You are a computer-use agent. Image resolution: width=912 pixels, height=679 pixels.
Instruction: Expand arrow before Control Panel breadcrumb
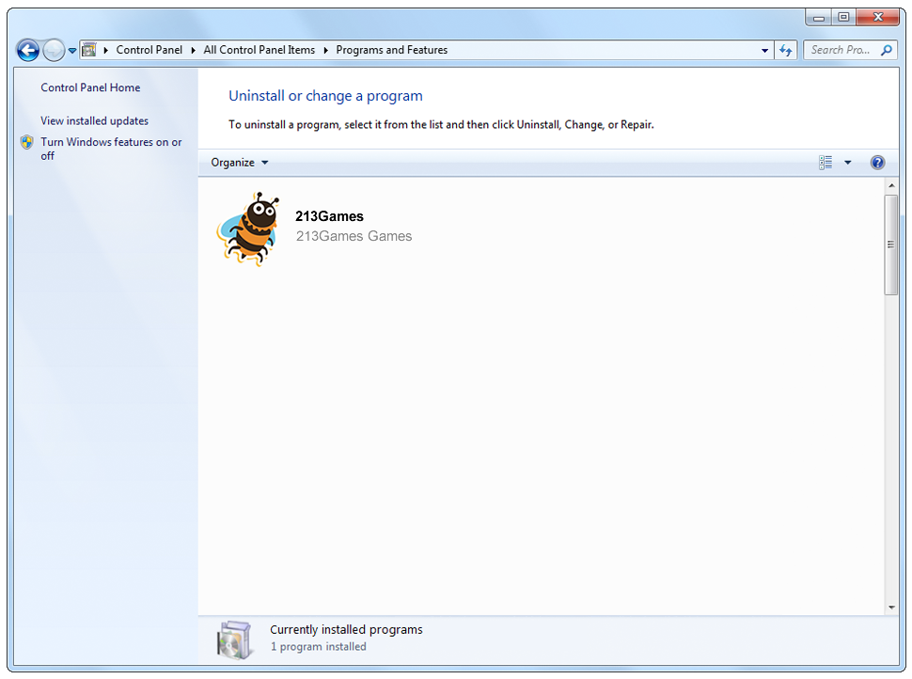(x=106, y=50)
